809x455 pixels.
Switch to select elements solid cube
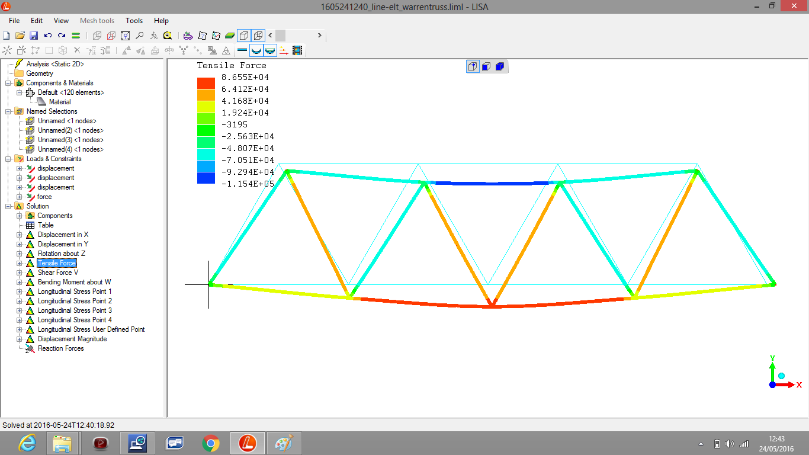pos(499,66)
